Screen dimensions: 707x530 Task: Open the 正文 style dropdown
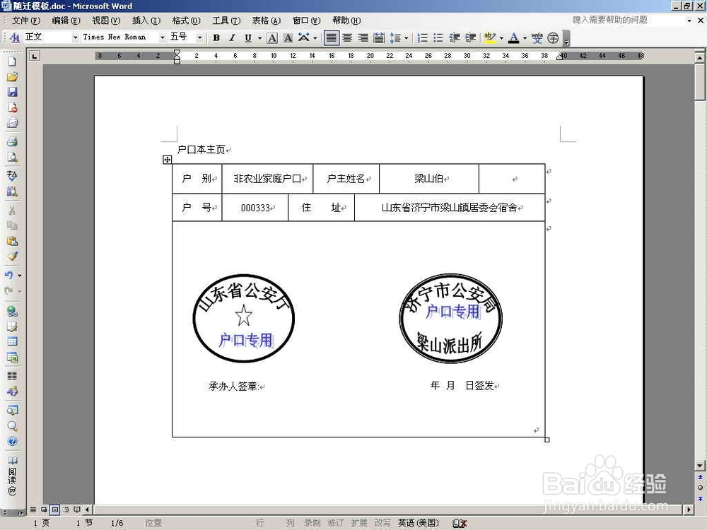pos(76,37)
